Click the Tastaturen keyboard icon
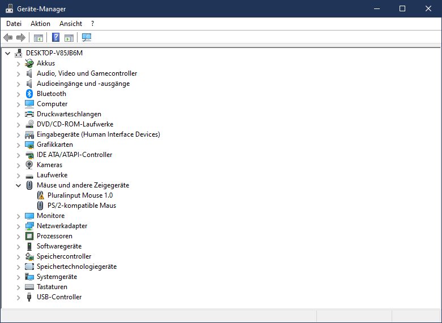This screenshot has width=442, height=323. 29,287
